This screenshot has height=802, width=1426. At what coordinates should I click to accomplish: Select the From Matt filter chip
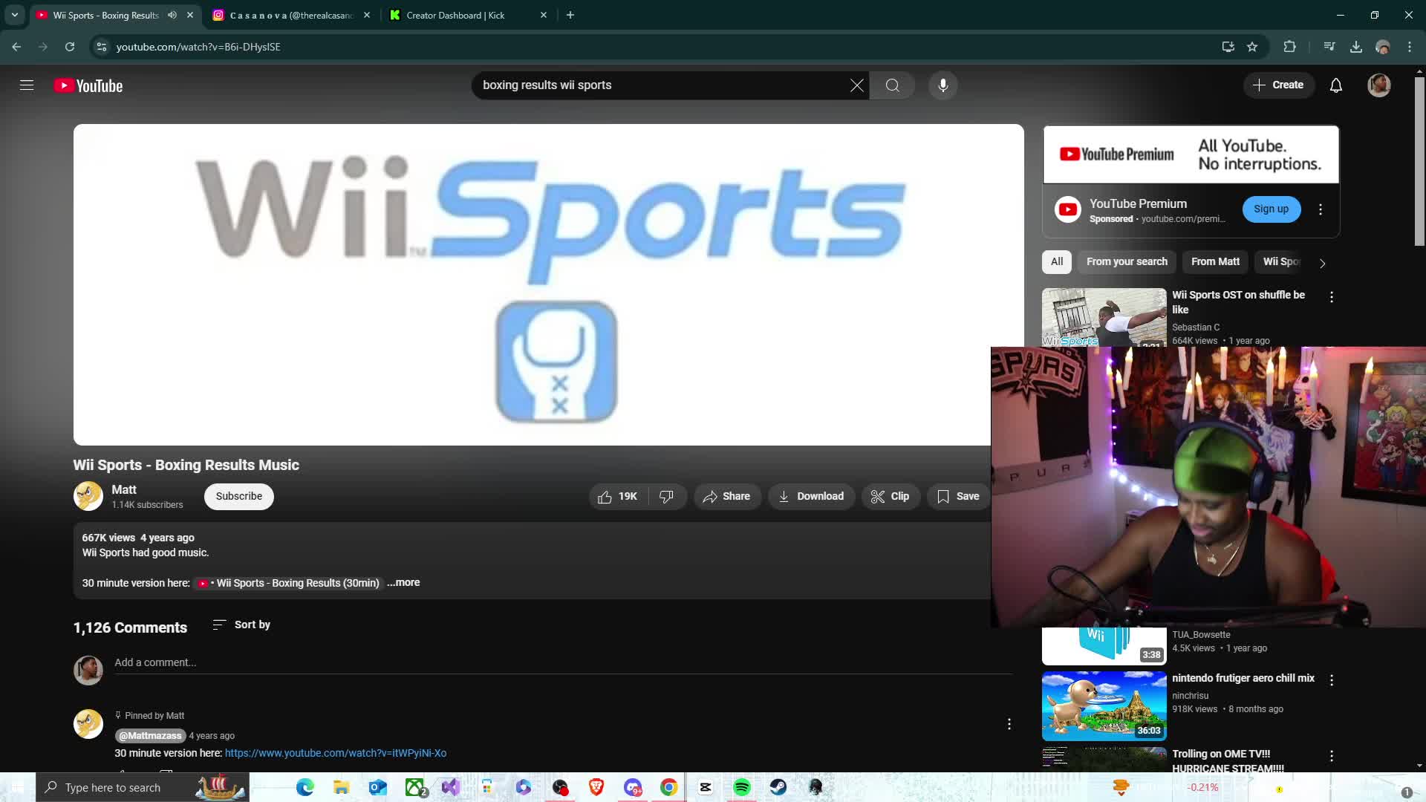click(x=1214, y=261)
